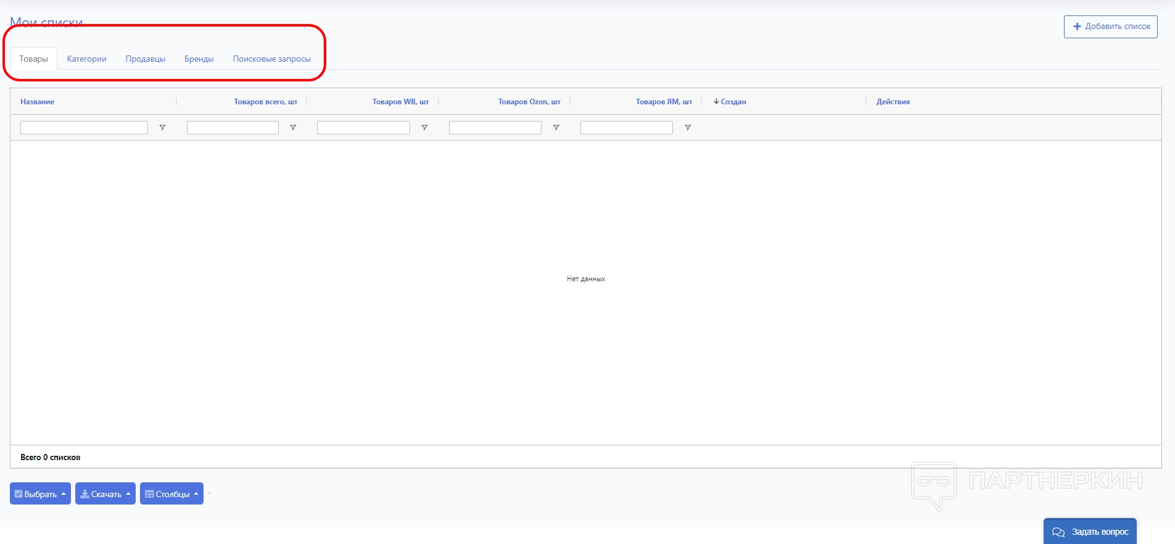Switch to the Продавцы tab
This screenshot has width=1175, height=544.
coord(146,59)
